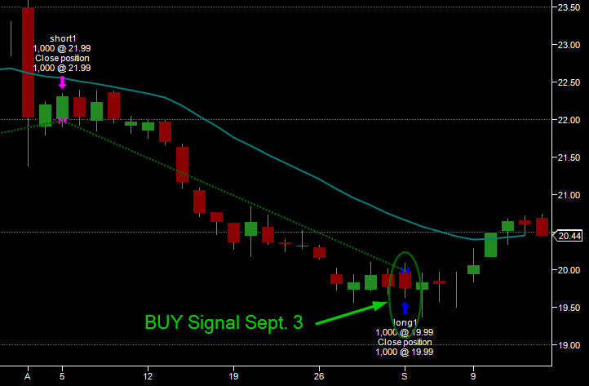Click the blue long1 entry up arrow
The height and width of the screenshot is (386, 589).
[x=405, y=308]
